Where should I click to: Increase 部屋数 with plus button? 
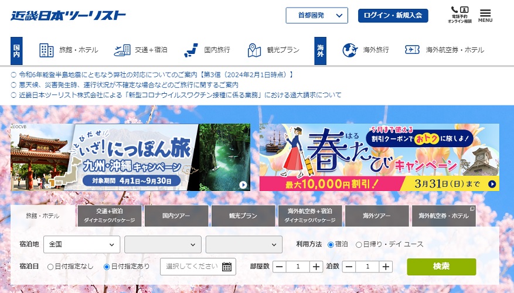316,267
